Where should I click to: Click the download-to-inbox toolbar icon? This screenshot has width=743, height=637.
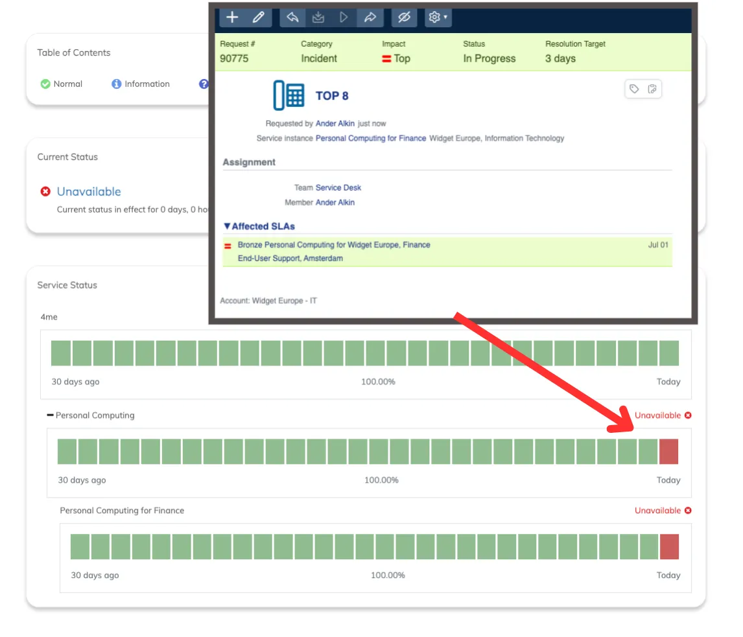[318, 17]
